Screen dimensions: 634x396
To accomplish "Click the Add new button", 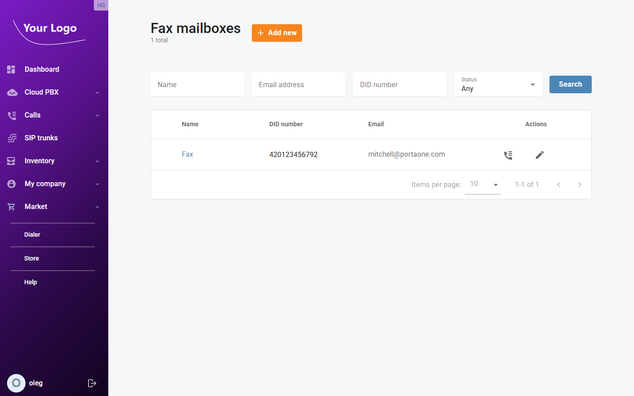I will click(276, 33).
